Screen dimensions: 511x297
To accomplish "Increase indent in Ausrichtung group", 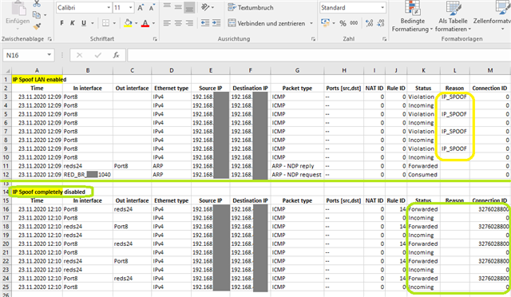I will (216, 23).
